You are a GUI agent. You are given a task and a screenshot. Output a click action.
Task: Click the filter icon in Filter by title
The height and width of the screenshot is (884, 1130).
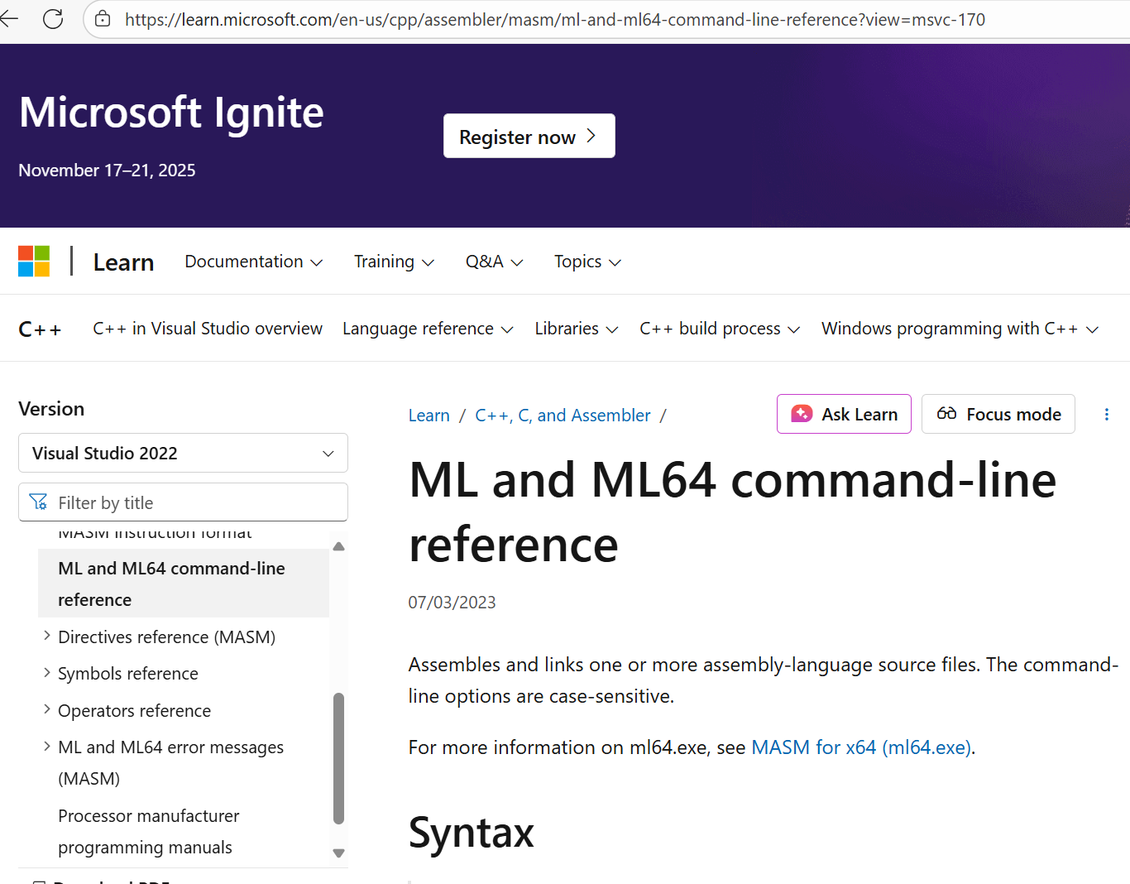[x=38, y=502]
